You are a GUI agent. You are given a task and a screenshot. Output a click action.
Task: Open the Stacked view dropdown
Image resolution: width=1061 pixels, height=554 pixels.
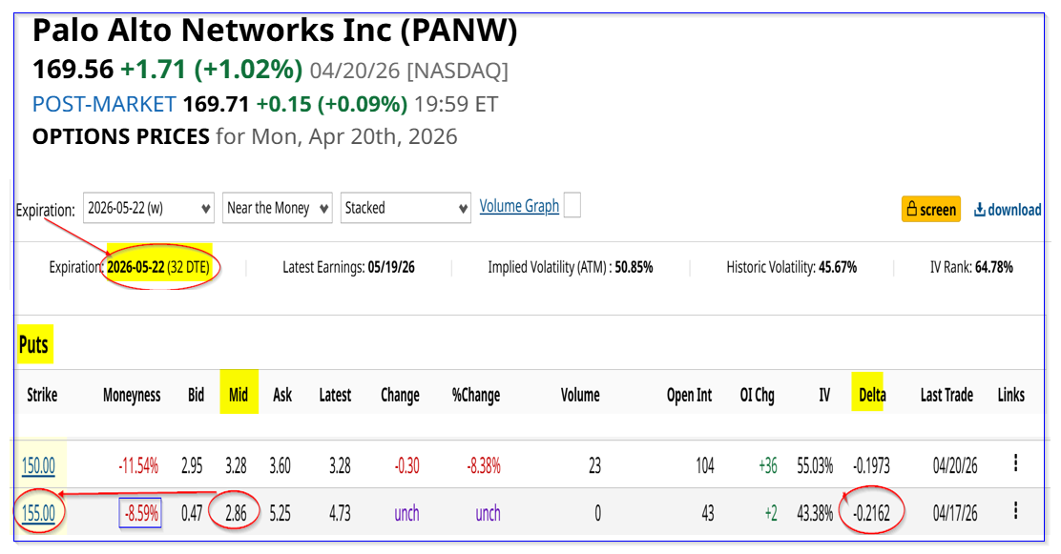pyautogui.click(x=406, y=208)
